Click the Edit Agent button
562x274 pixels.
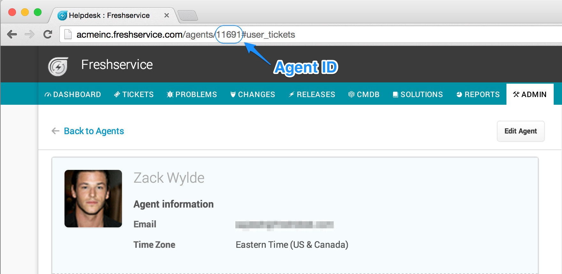click(520, 131)
